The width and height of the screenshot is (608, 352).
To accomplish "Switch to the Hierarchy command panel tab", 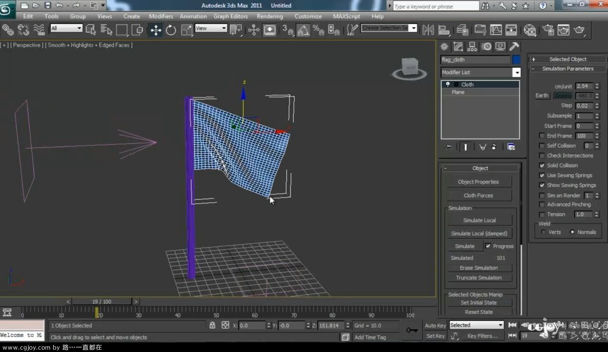I will (472, 47).
